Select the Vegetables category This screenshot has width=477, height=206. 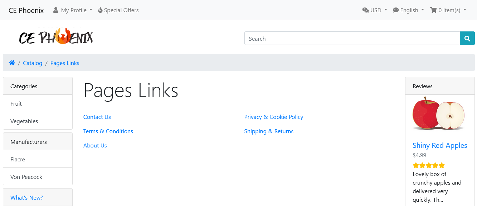tap(38, 121)
